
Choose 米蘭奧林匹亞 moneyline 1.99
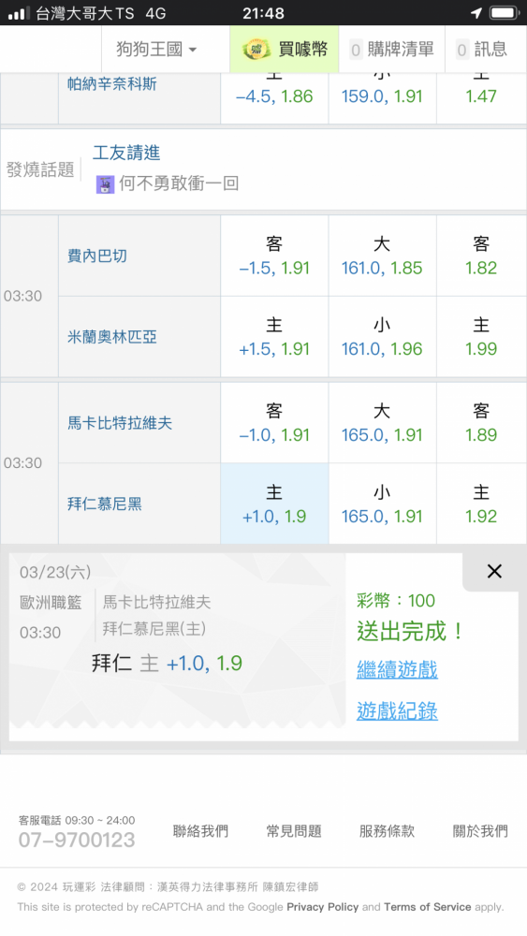tap(481, 337)
